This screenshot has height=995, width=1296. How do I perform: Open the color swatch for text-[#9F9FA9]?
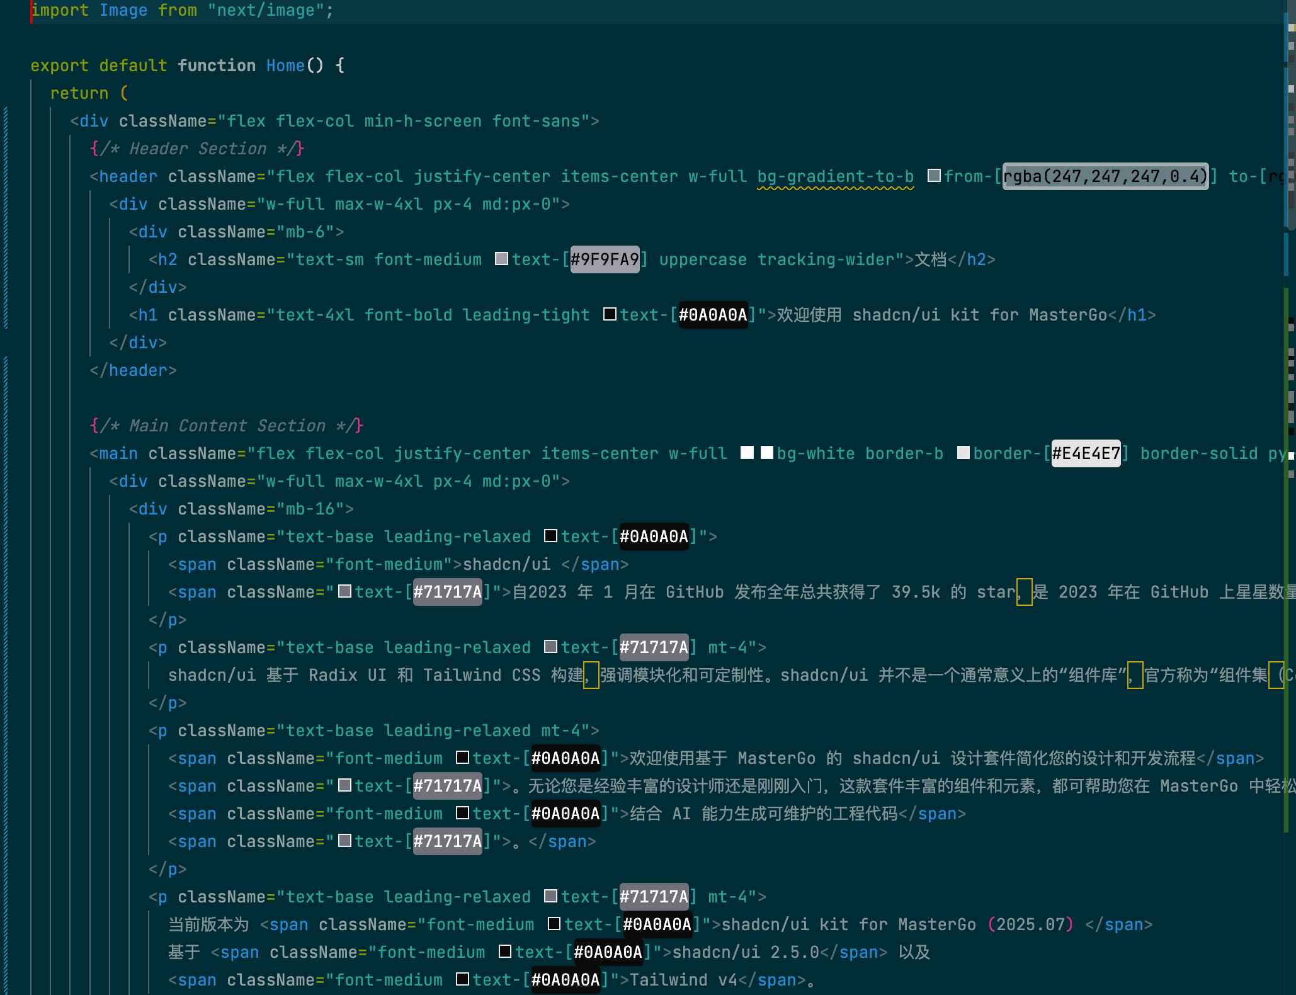click(502, 259)
